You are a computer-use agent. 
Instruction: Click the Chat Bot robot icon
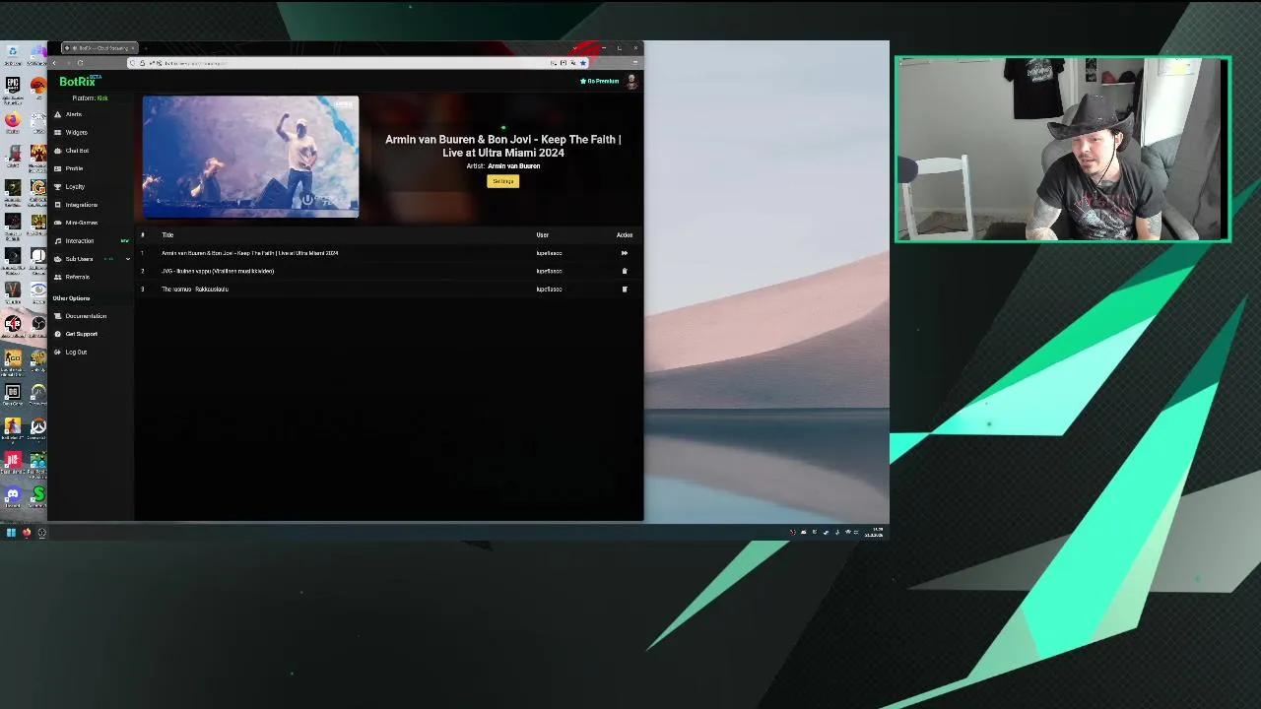(58, 151)
